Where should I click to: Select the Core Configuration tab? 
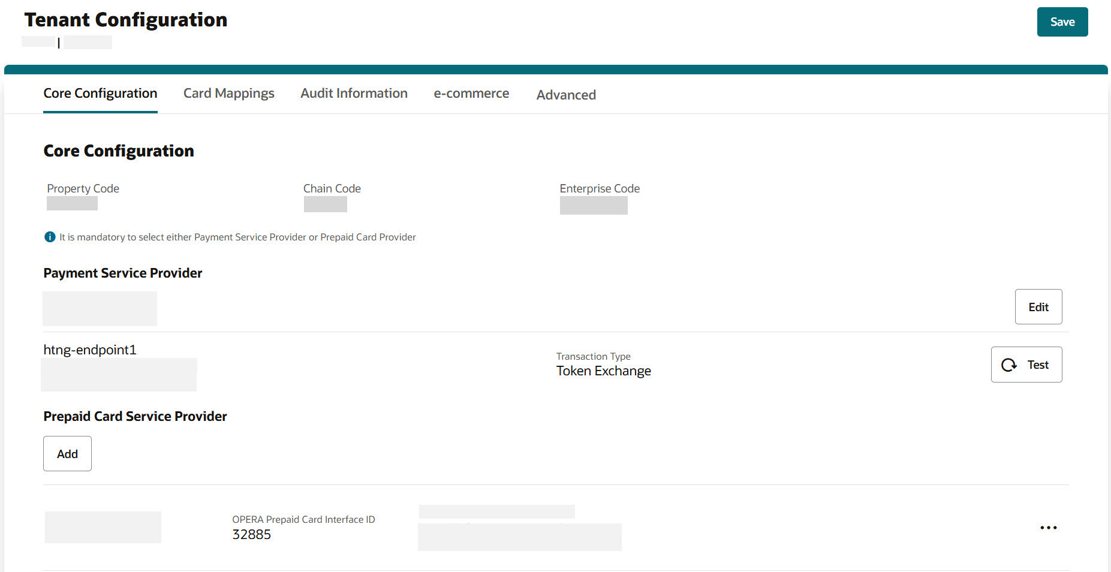pyautogui.click(x=100, y=94)
